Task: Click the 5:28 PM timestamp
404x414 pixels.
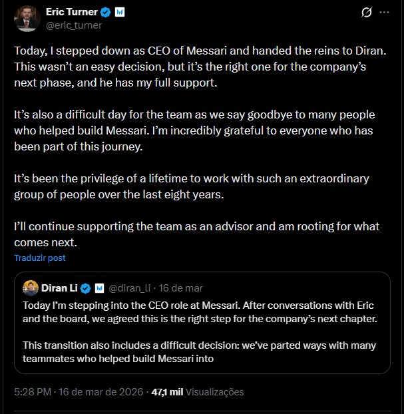Action: (x=33, y=392)
